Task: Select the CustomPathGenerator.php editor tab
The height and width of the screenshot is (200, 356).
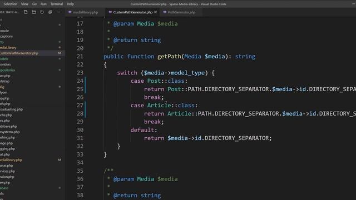Action: [x=132, y=12]
